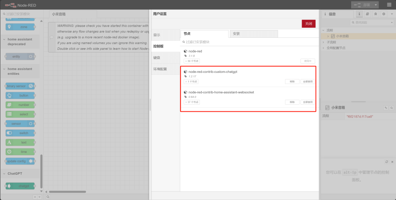Select the update config palette node
The image size is (396, 200).
coord(20,161)
